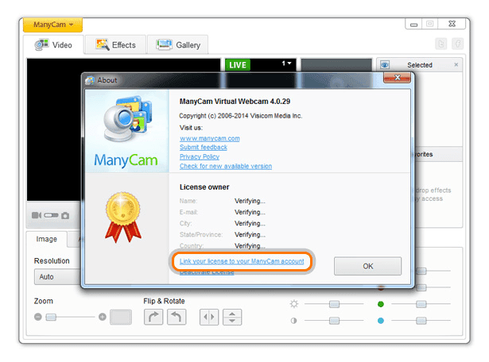Toggle the LIVE broadcast indicator

[x=238, y=65]
